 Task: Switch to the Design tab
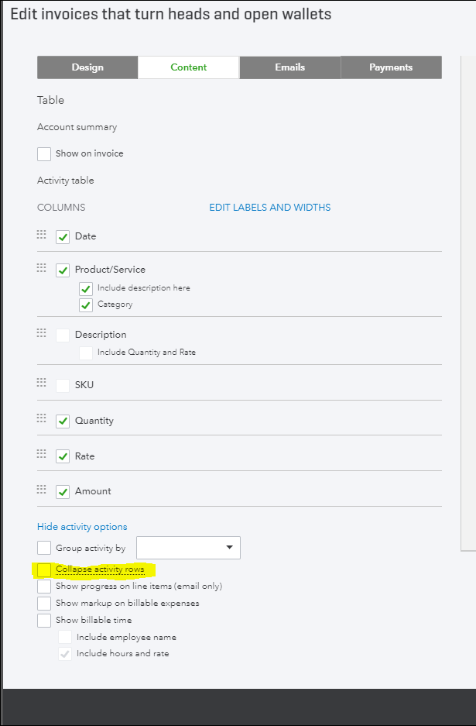[x=87, y=67]
